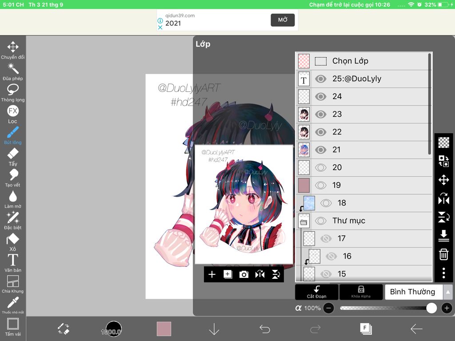Image resolution: width=455 pixels, height=341 pixels.
Task: Select the Thòng lọng lasso tool
Action: click(x=13, y=93)
